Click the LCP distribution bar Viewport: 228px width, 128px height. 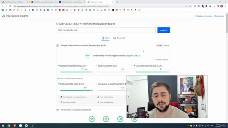point(77,72)
